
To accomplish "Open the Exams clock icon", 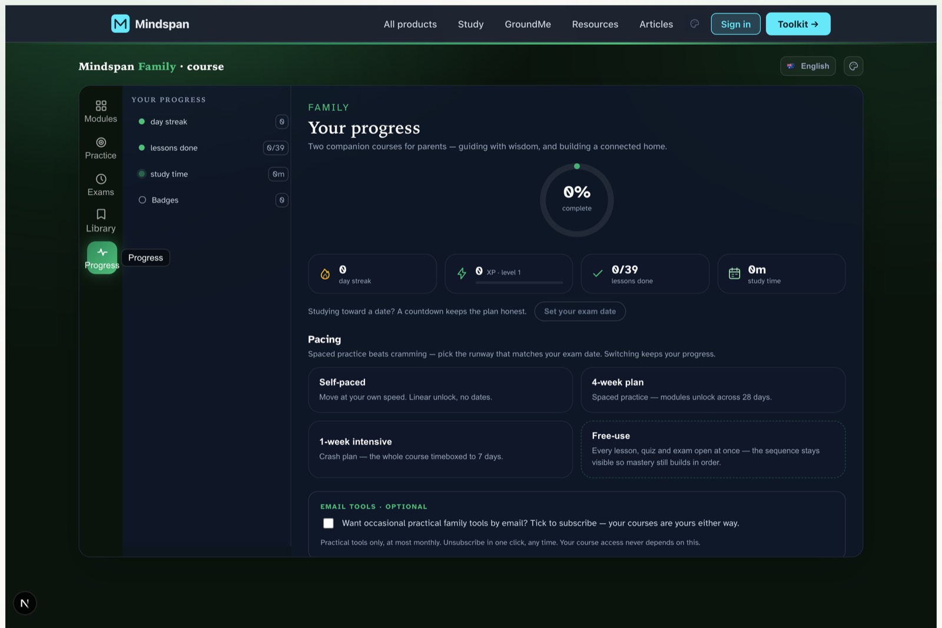I will (101, 179).
